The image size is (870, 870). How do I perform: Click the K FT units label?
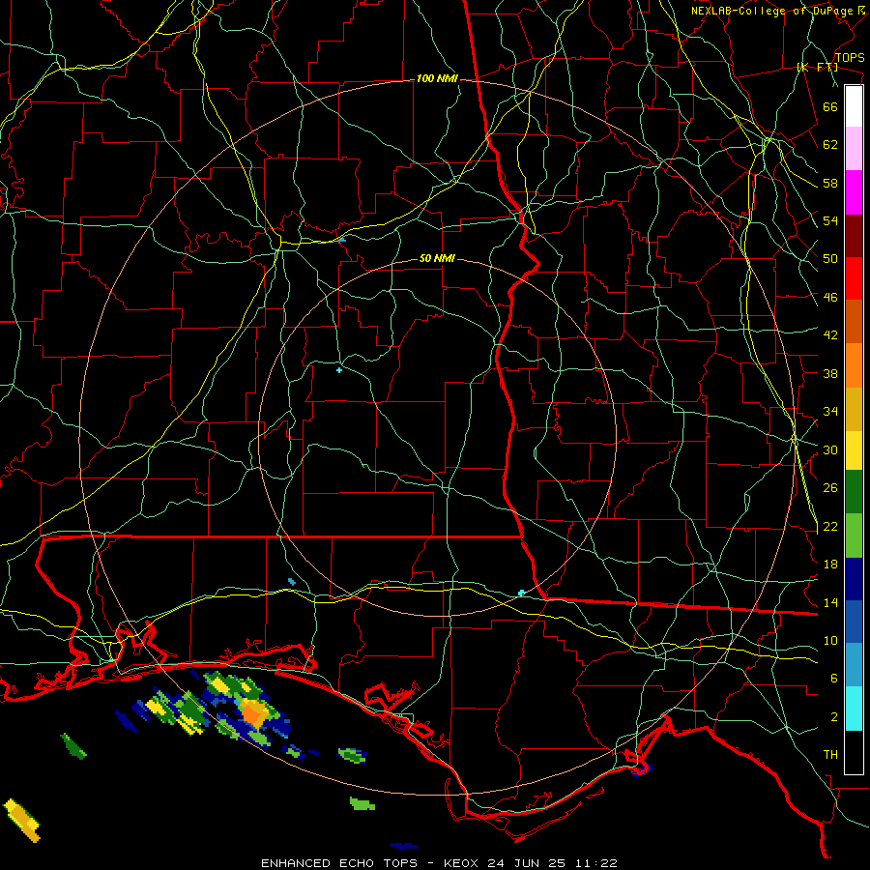click(x=817, y=67)
